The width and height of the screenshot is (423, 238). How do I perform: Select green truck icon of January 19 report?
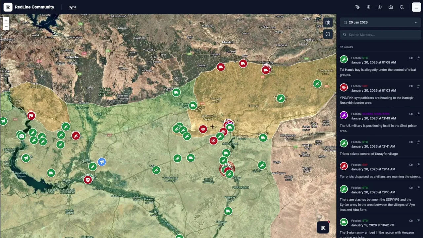click(x=344, y=222)
